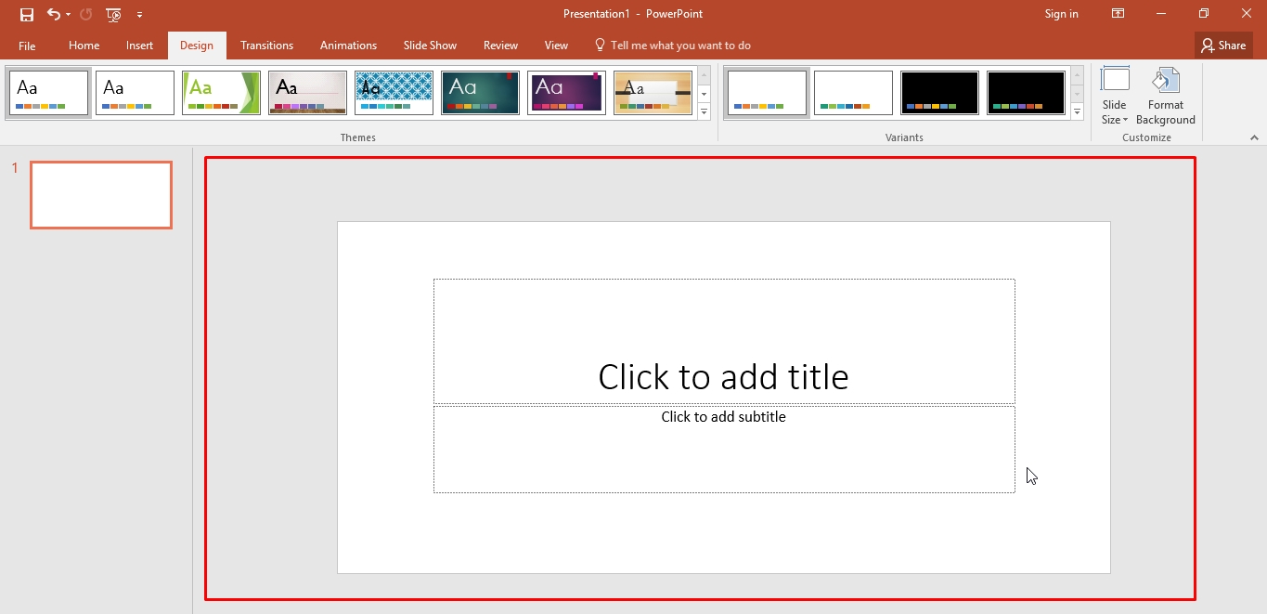Select slide 1 thumbnail in panel
The height and width of the screenshot is (614, 1267).
coord(101,195)
